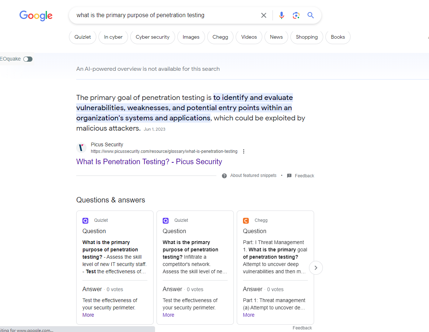Switch to the Books tab

(x=338, y=37)
